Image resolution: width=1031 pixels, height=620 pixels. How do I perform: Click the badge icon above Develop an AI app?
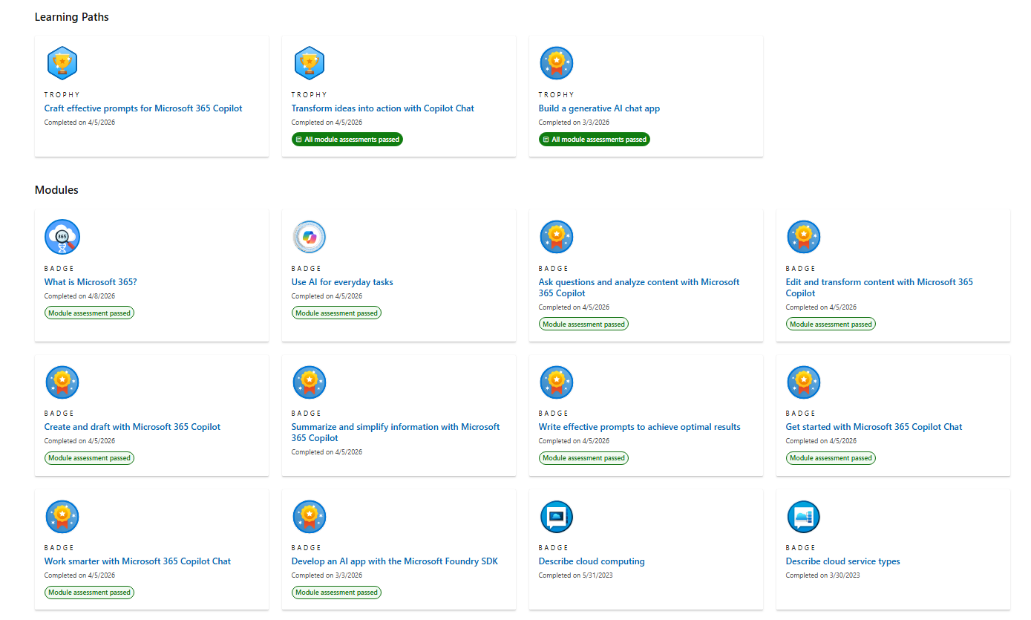click(x=310, y=516)
